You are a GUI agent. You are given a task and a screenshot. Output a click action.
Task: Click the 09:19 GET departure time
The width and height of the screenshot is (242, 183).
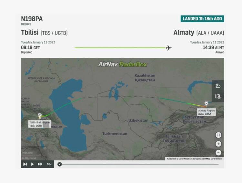coord(30,47)
